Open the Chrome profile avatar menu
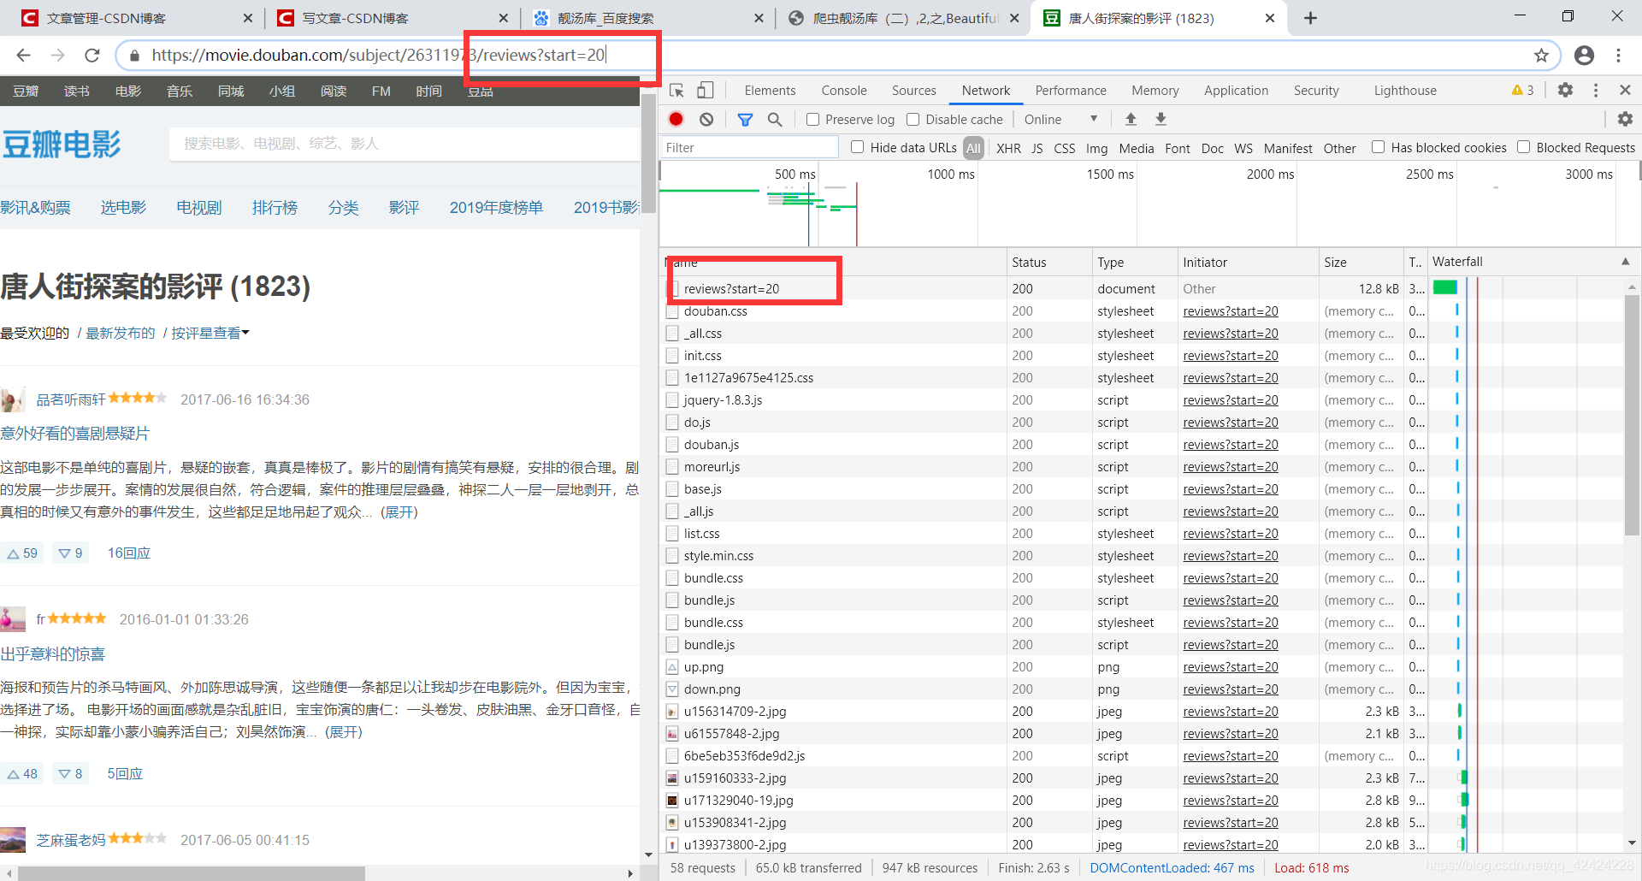The width and height of the screenshot is (1642, 881). click(1584, 56)
